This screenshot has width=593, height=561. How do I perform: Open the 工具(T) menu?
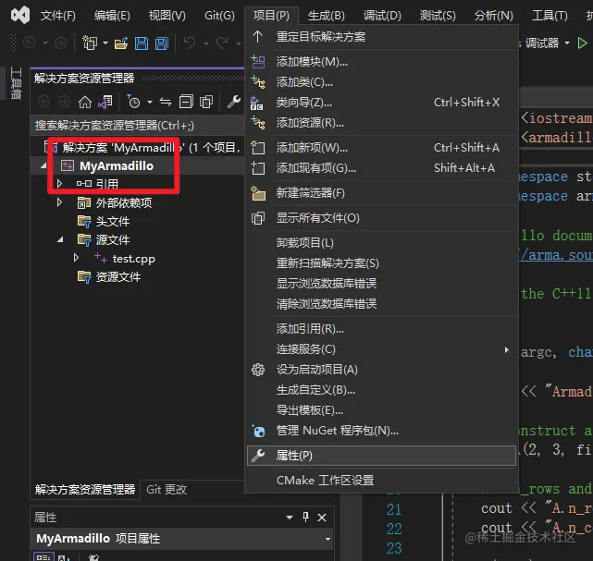pyautogui.click(x=550, y=16)
